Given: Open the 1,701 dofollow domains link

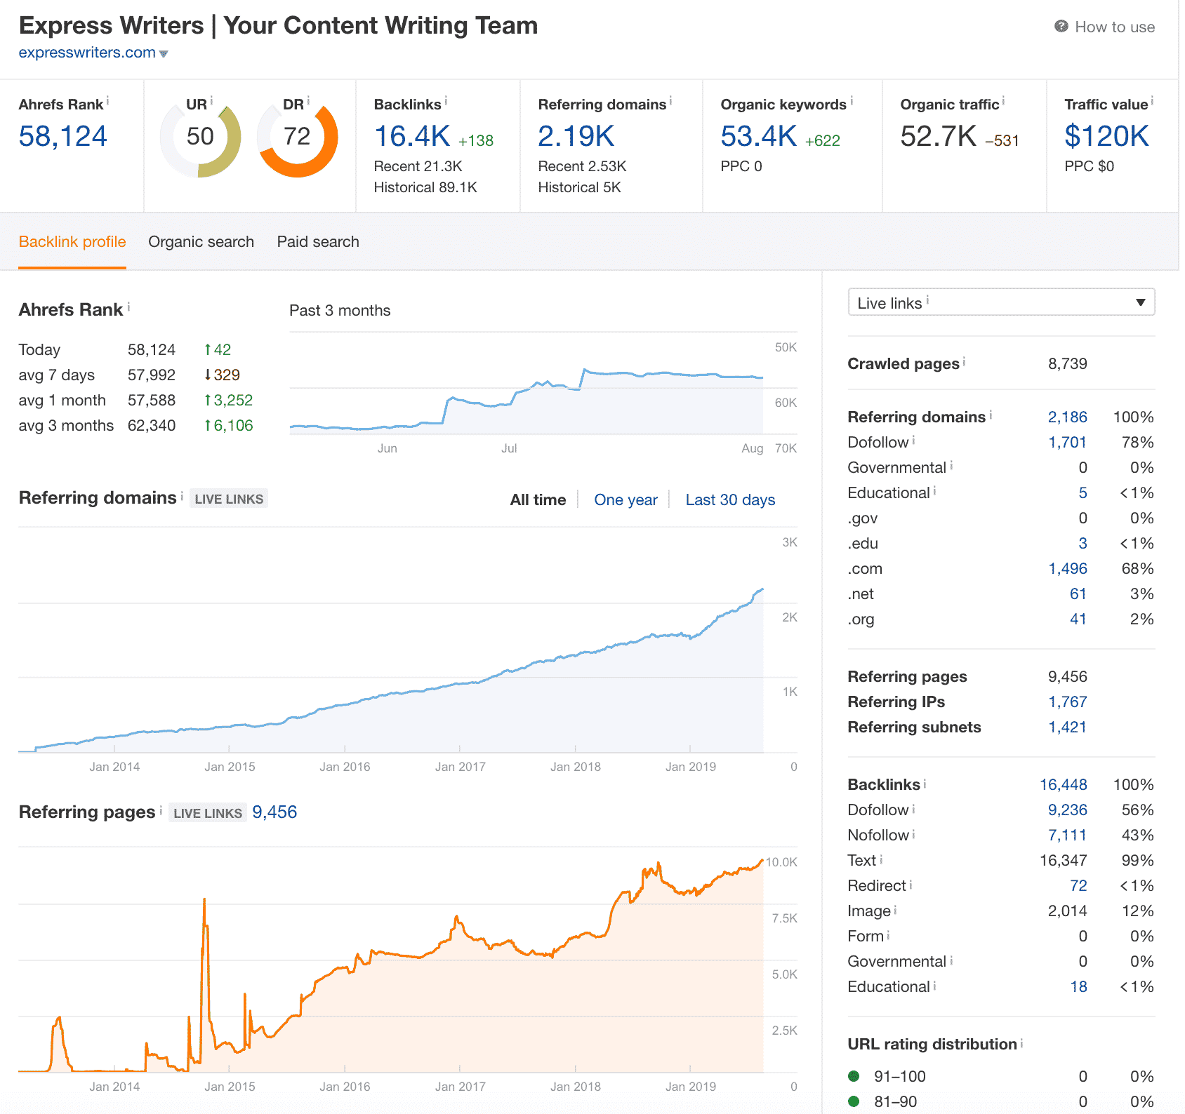Looking at the screenshot, I should [1067, 443].
